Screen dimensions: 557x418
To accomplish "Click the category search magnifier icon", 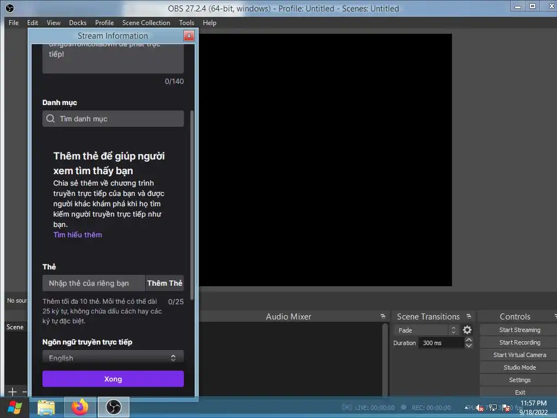I will click(51, 119).
